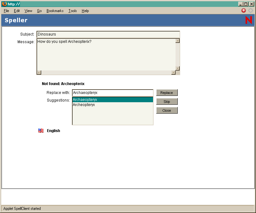Close the spell checker panel
The width and height of the screenshot is (256, 213).
pos(167,110)
